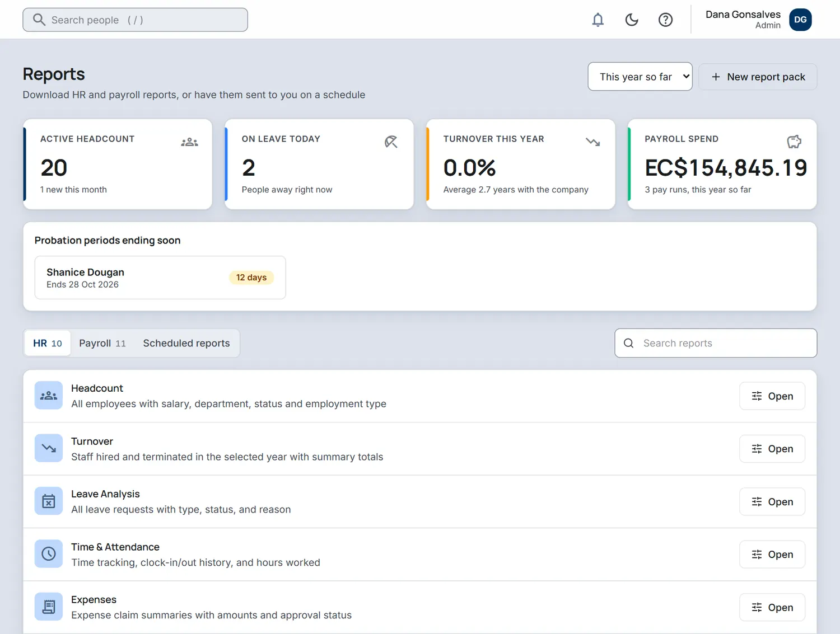Click the Active Headcount value 20
Screen dimensions: 840x634
[54, 168]
